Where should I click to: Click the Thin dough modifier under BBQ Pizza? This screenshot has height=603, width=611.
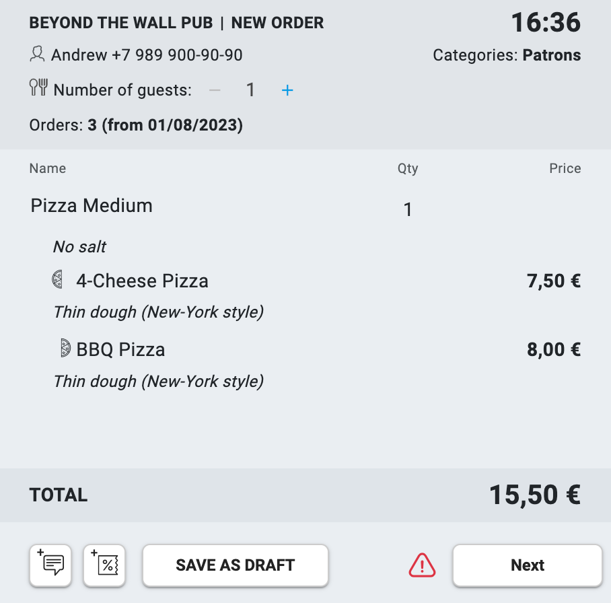(158, 382)
